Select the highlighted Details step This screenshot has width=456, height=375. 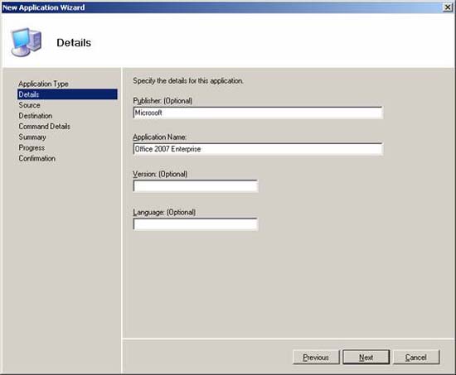pyautogui.click(x=67, y=94)
